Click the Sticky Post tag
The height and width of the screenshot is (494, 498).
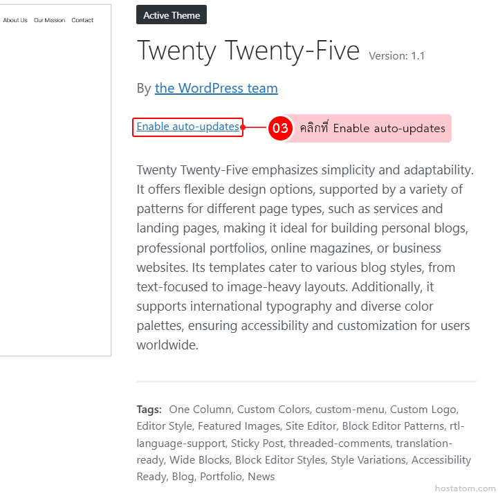[257, 443]
